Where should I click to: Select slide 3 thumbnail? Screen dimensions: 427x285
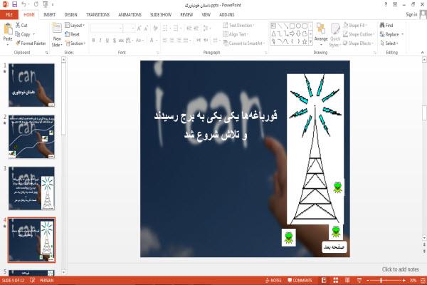(x=31, y=188)
